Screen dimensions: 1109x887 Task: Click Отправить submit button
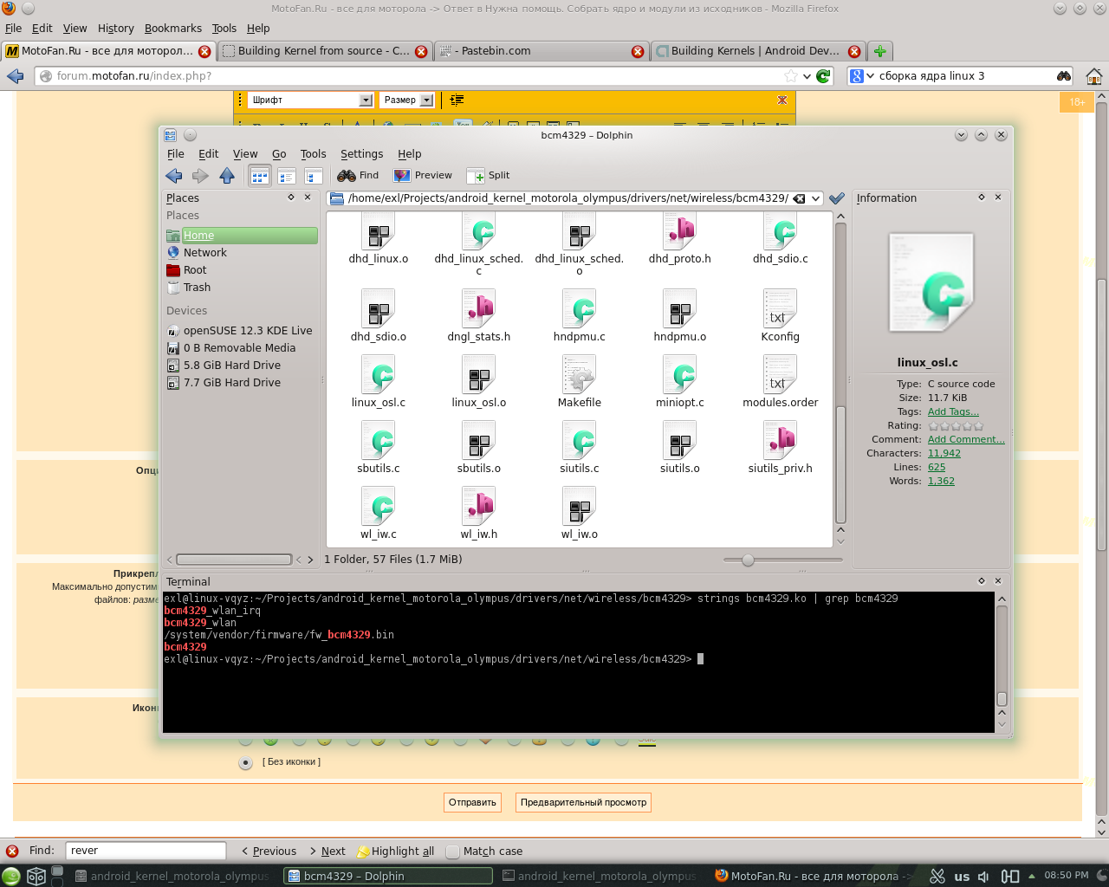click(x=472, y=802)
